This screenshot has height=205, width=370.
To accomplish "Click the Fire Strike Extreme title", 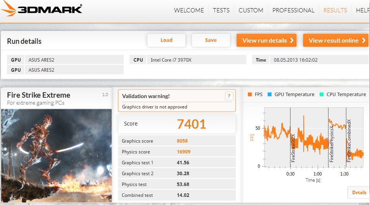I will pyautogui.click(x=39, y=95).
